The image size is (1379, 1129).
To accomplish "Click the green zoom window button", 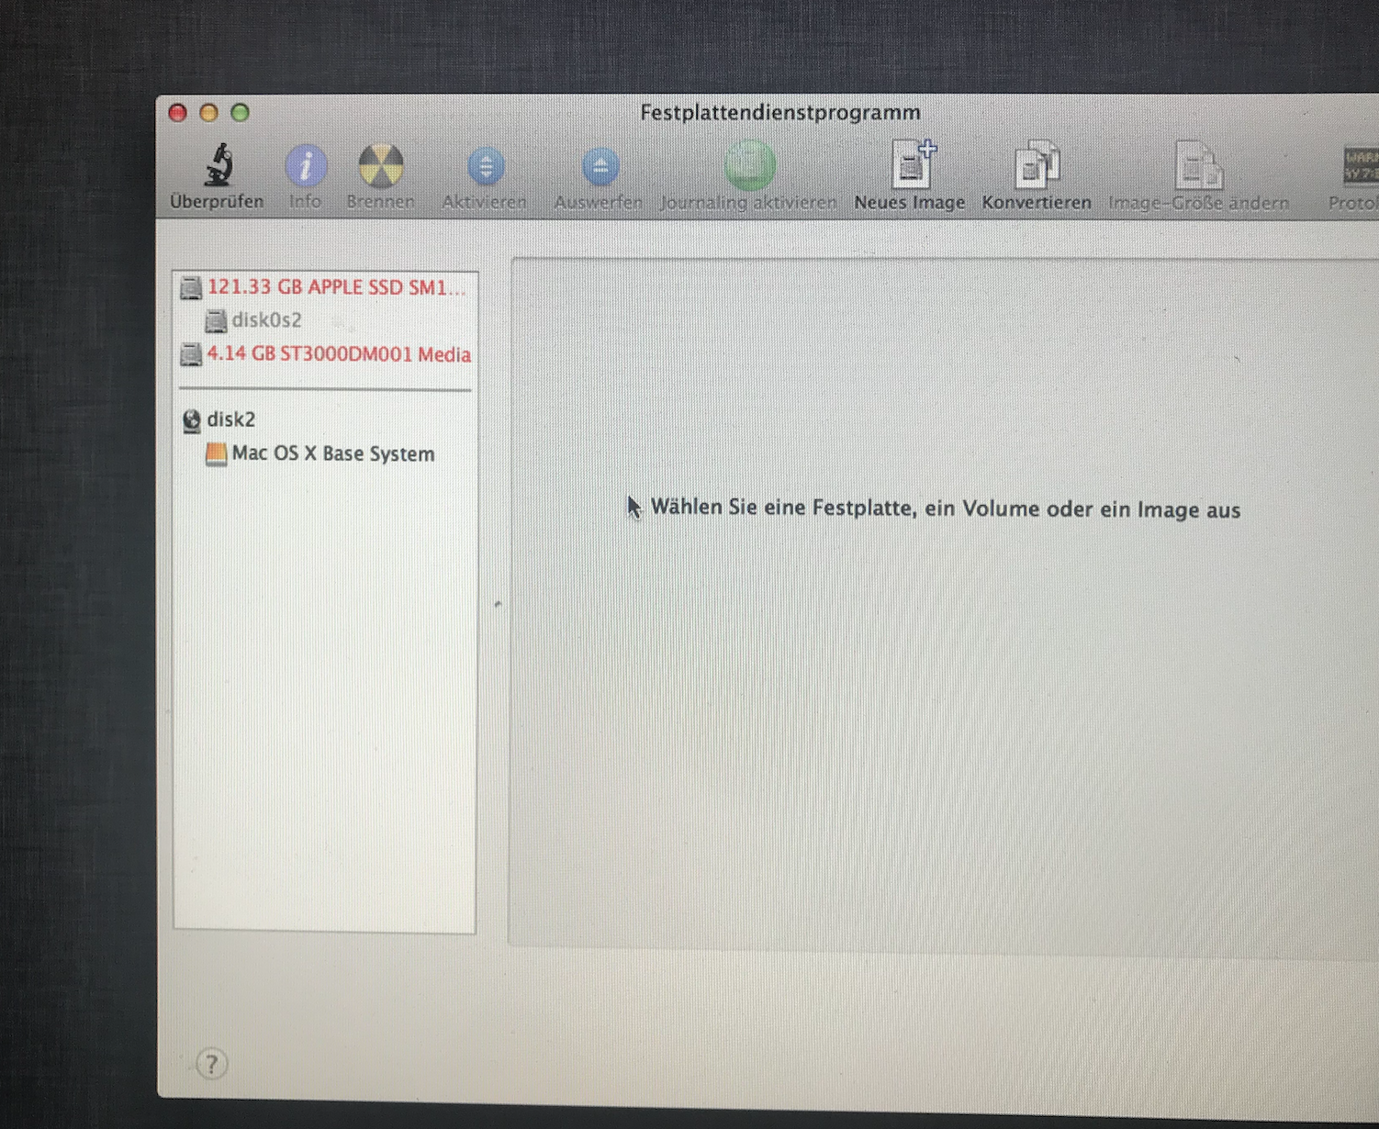I will point(240,113).
